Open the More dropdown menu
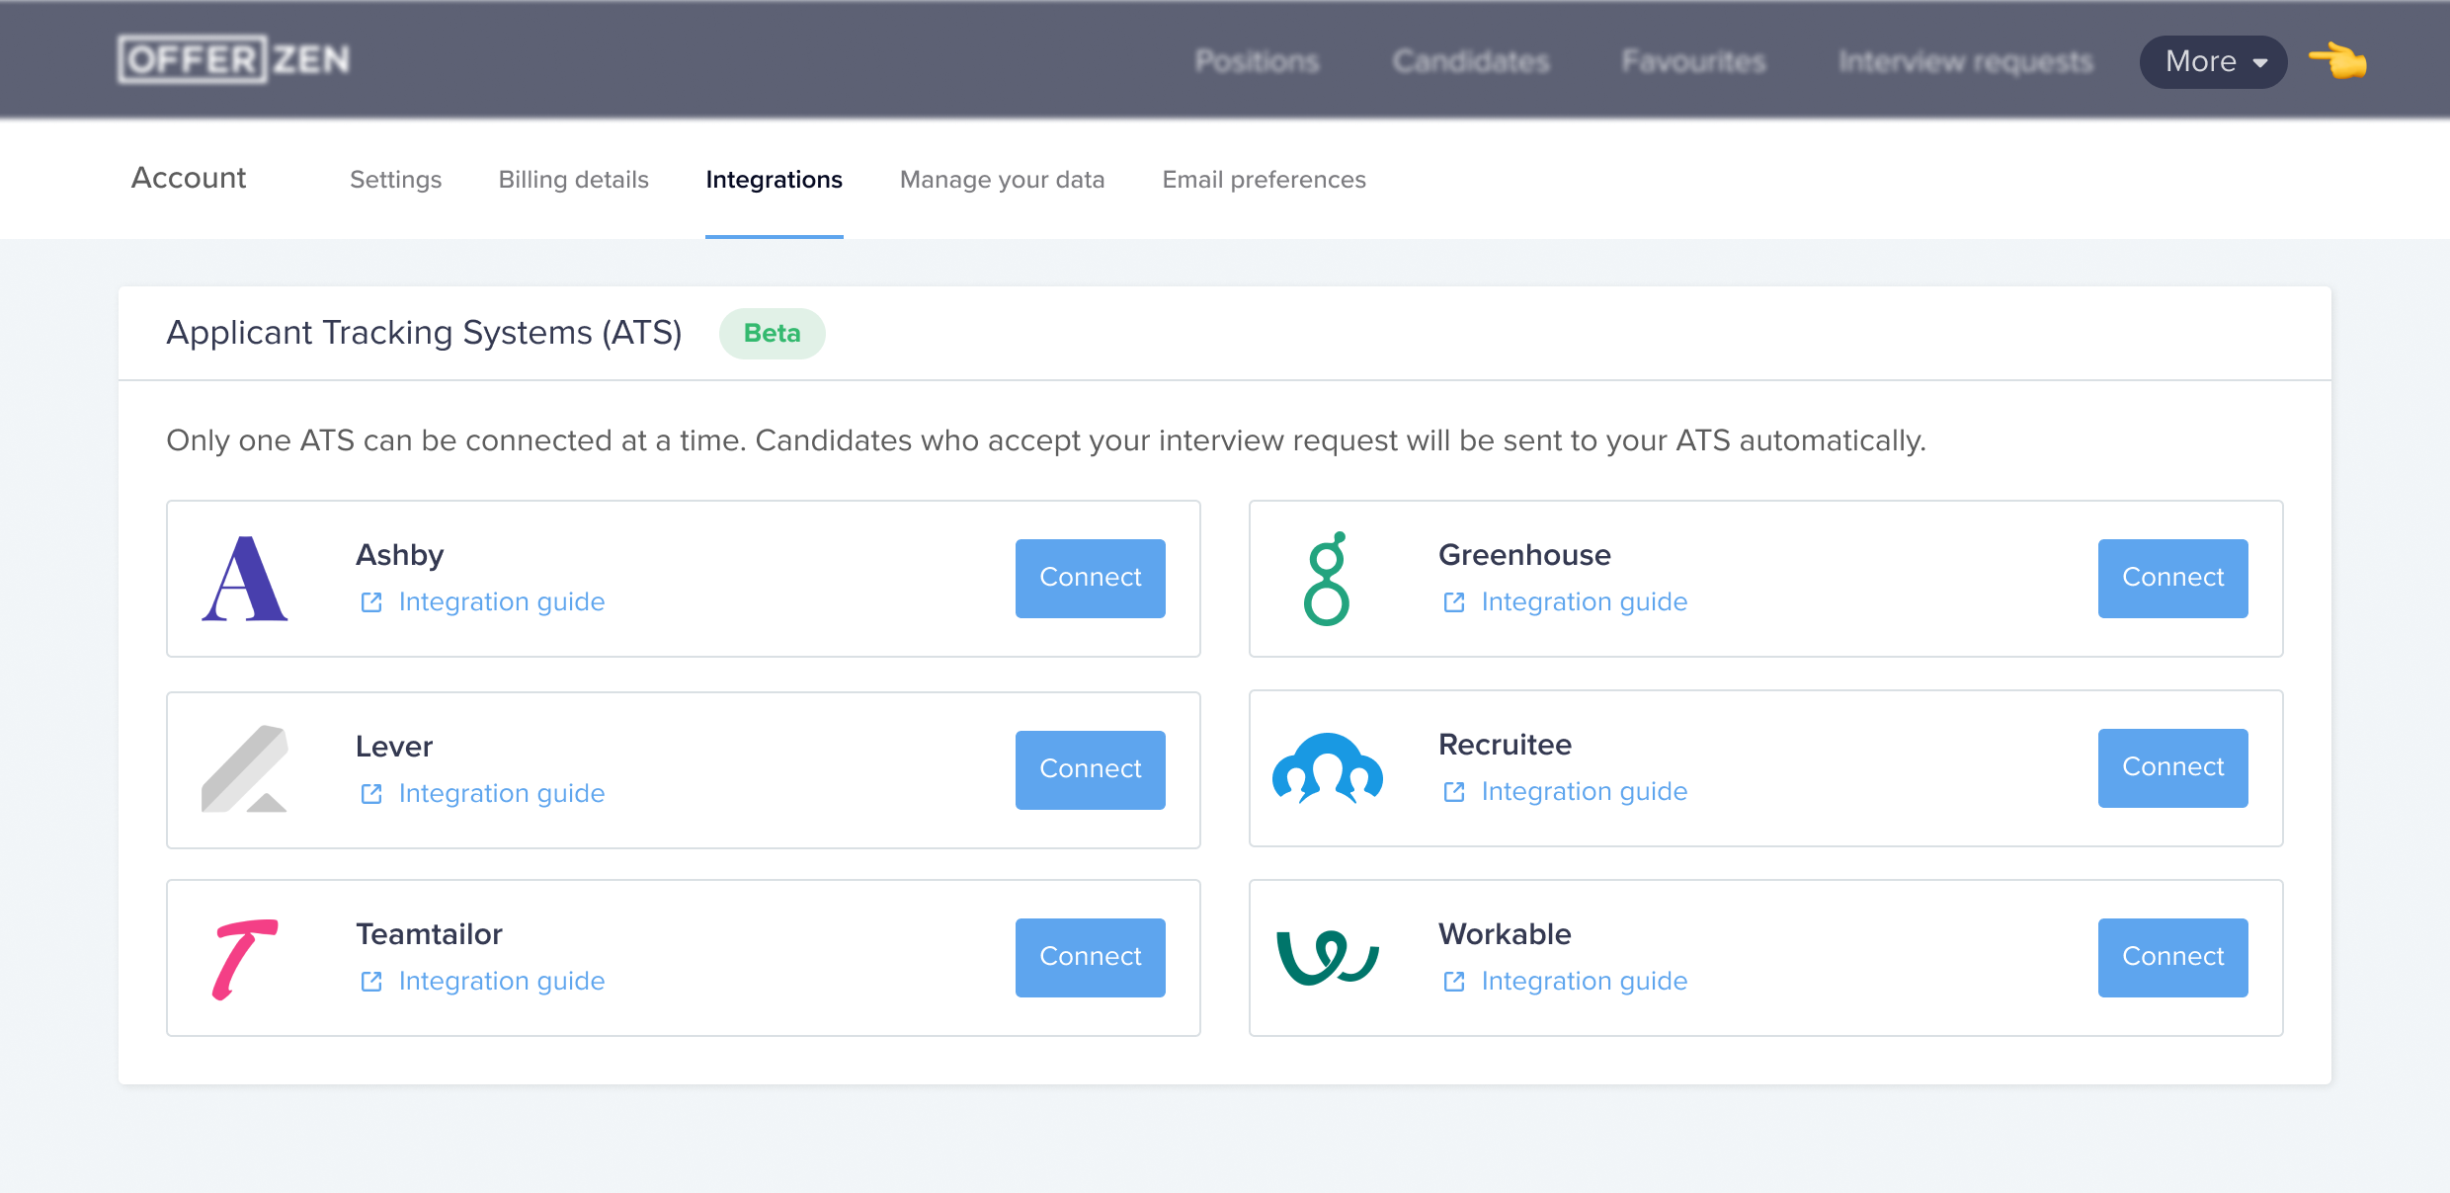Screen dimensions: 2450x1193 (x=2212, y=61)
